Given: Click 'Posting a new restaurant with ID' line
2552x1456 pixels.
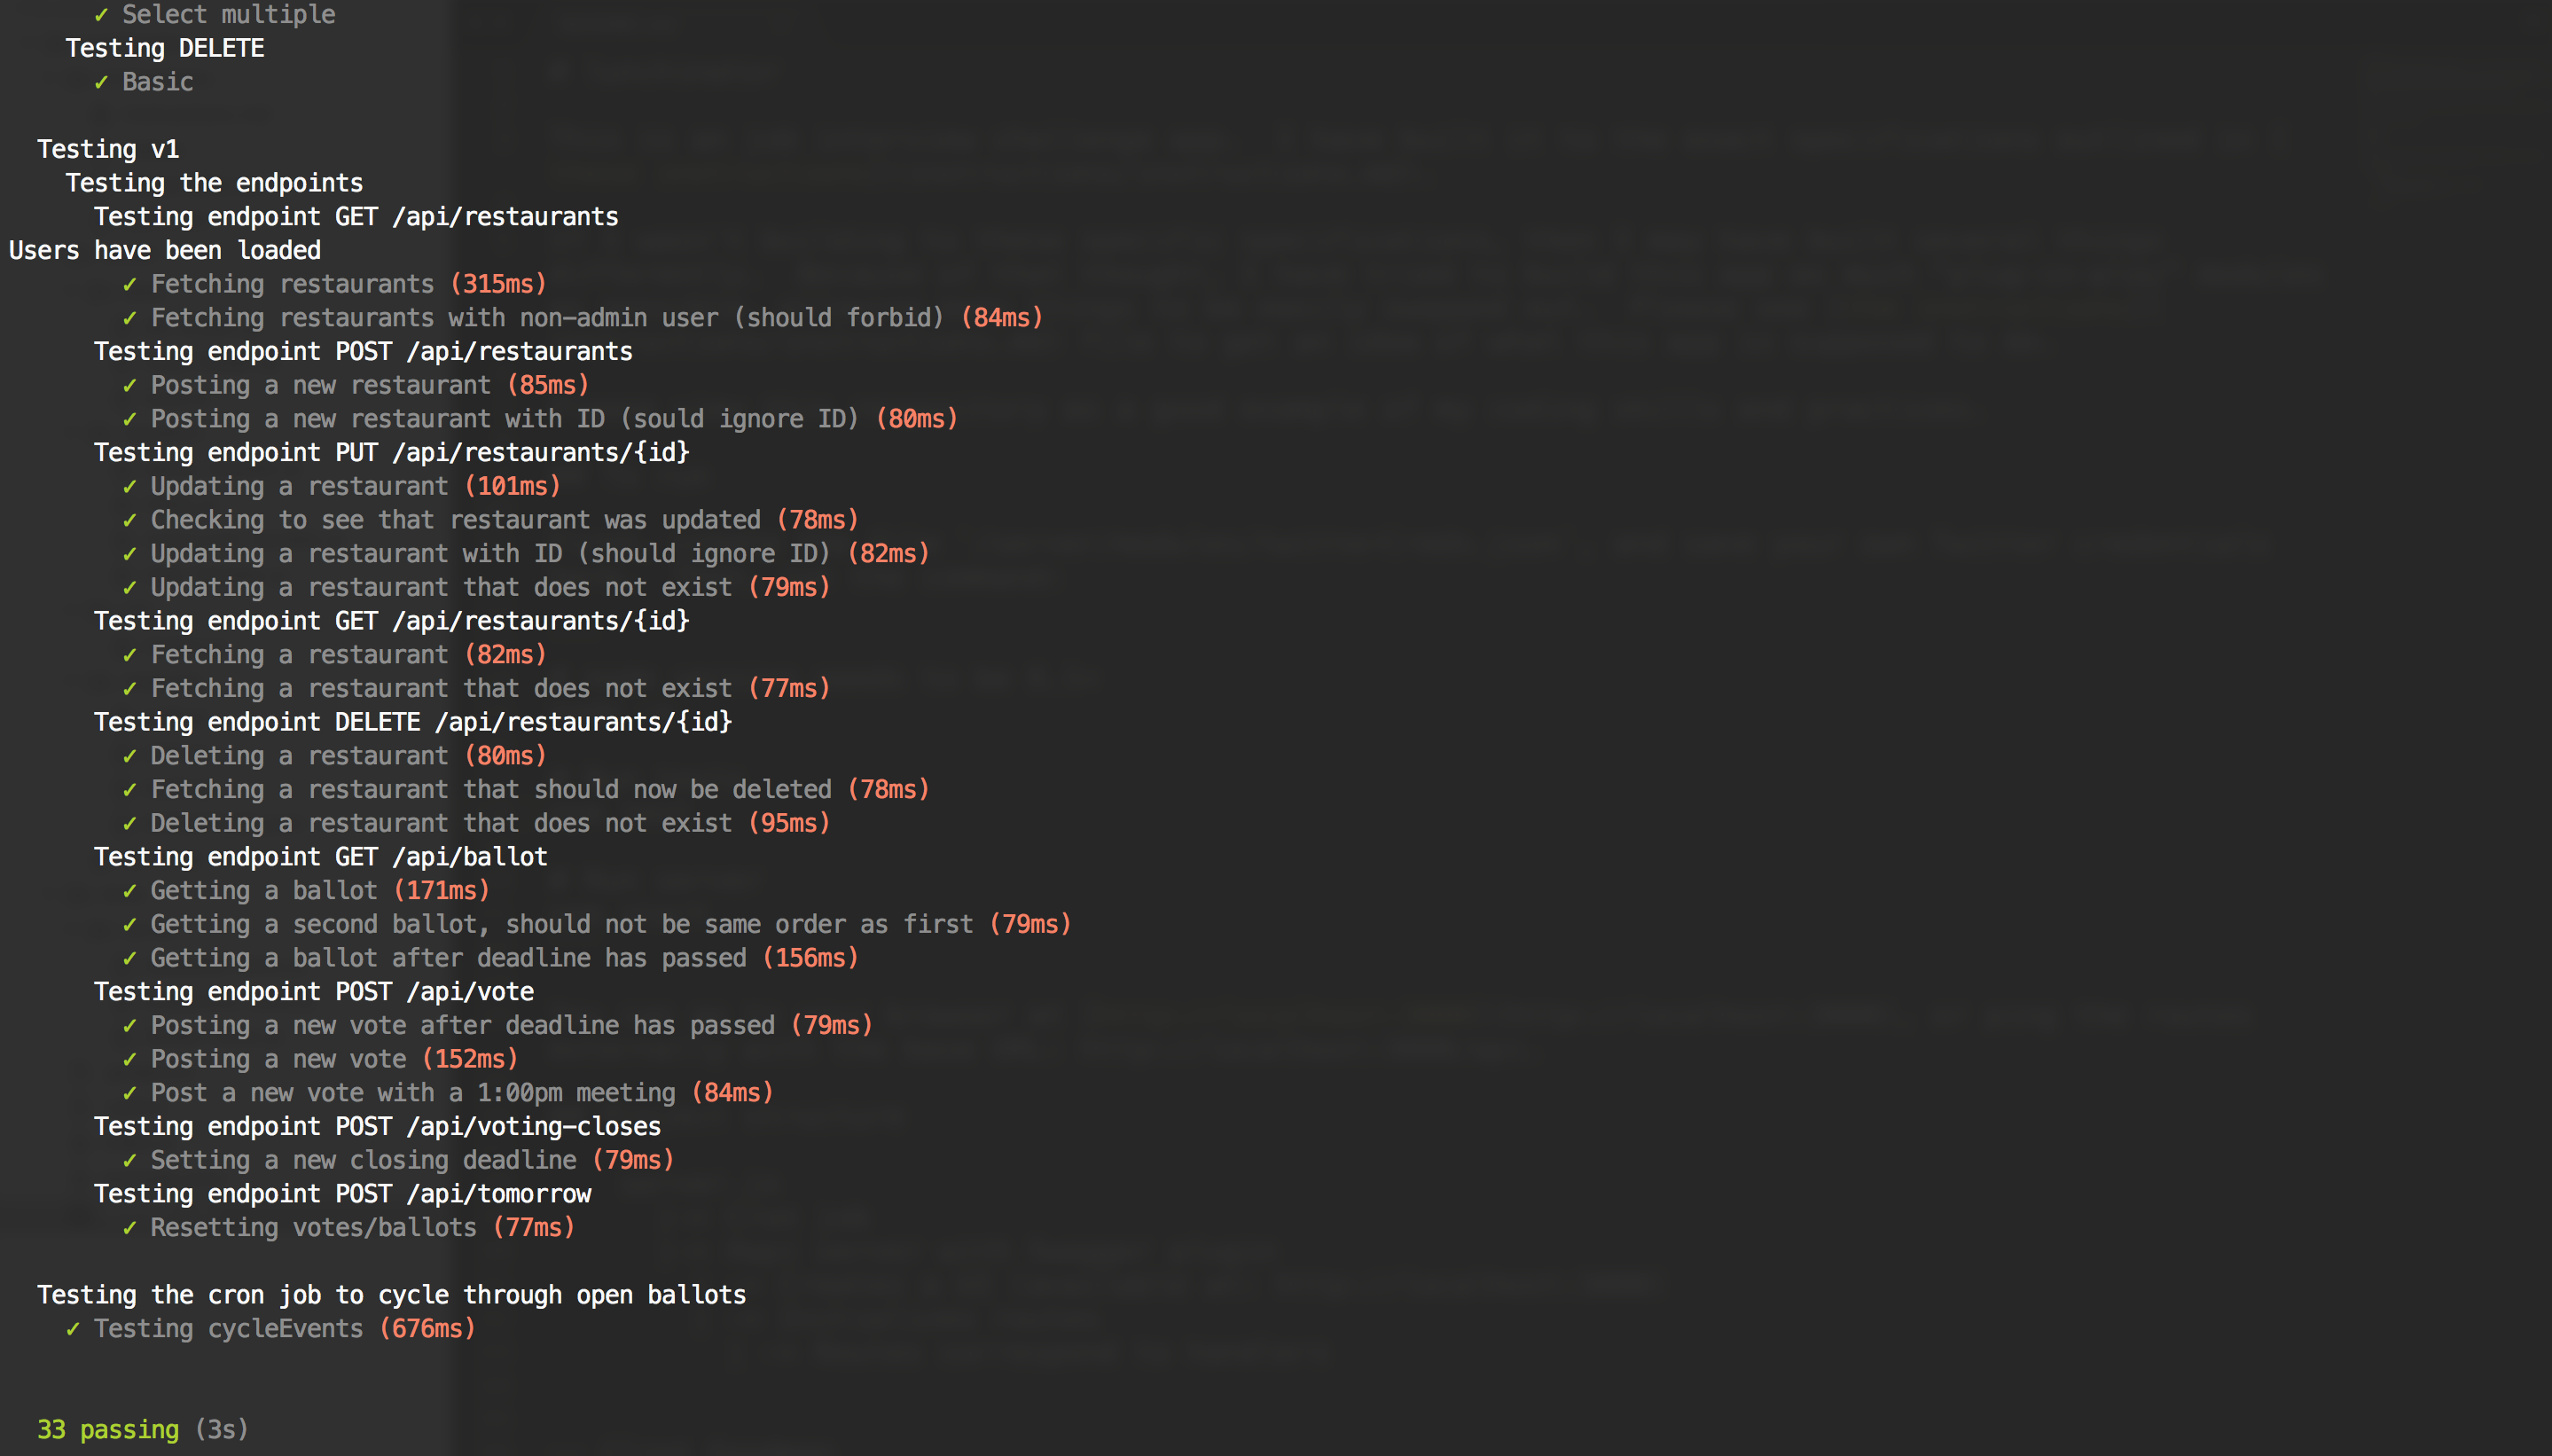Looking at the screenshot, I should pyautogui.click(x=540, y=419).
